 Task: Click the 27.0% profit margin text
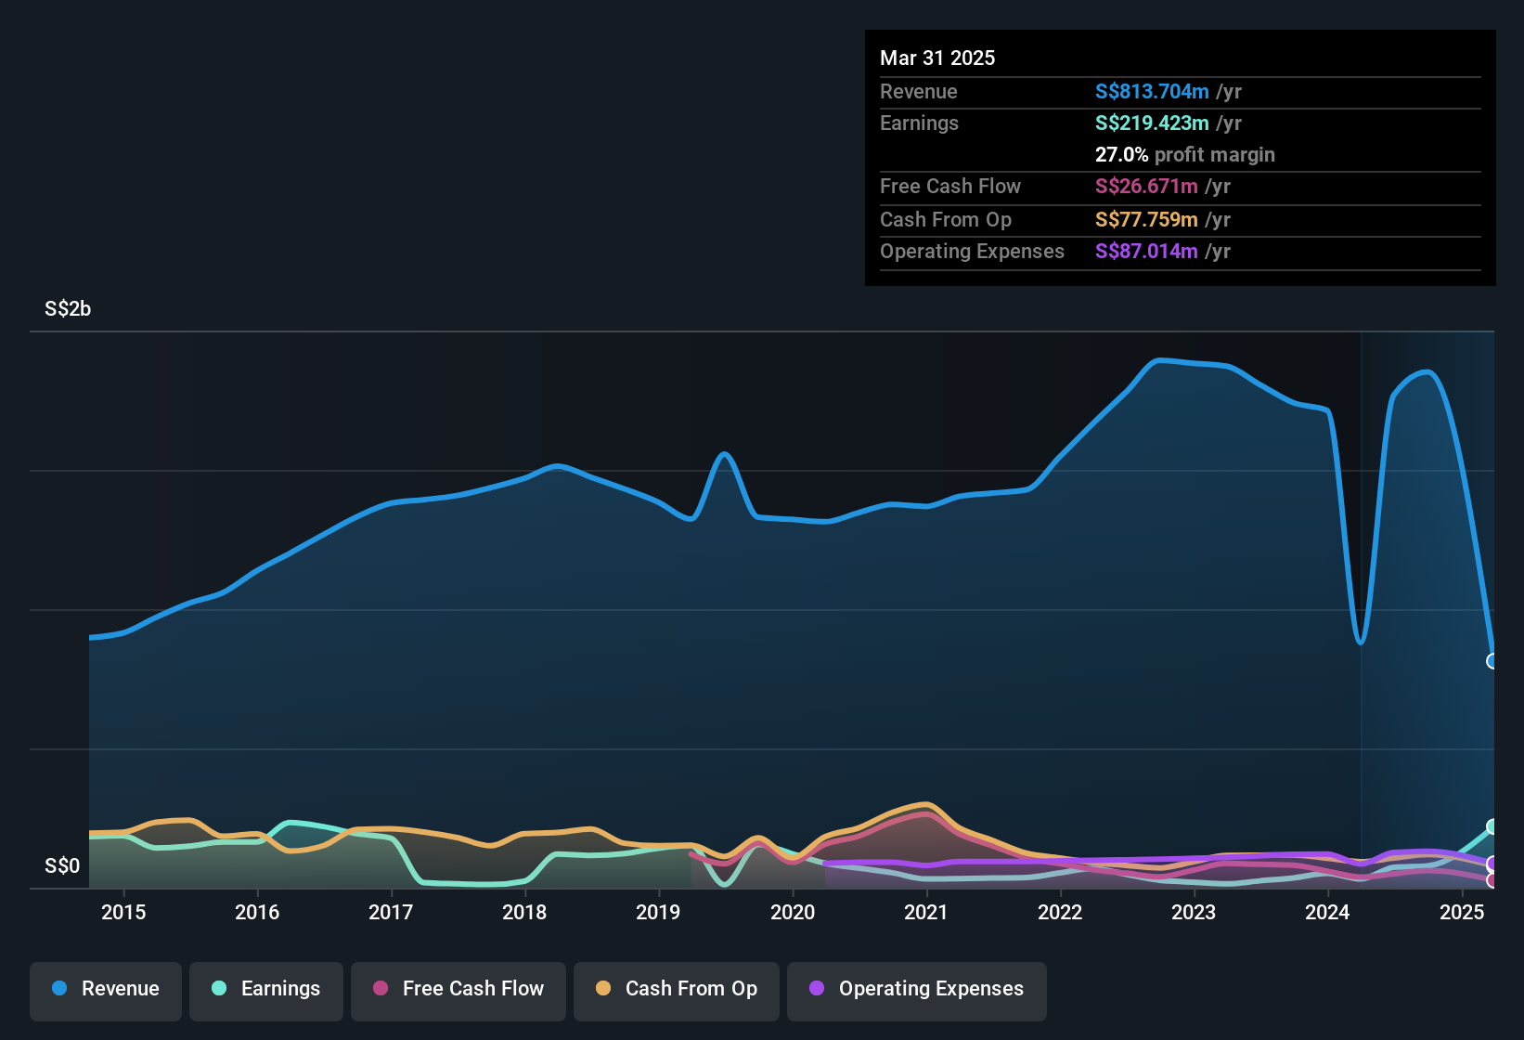pos(1185,154)
